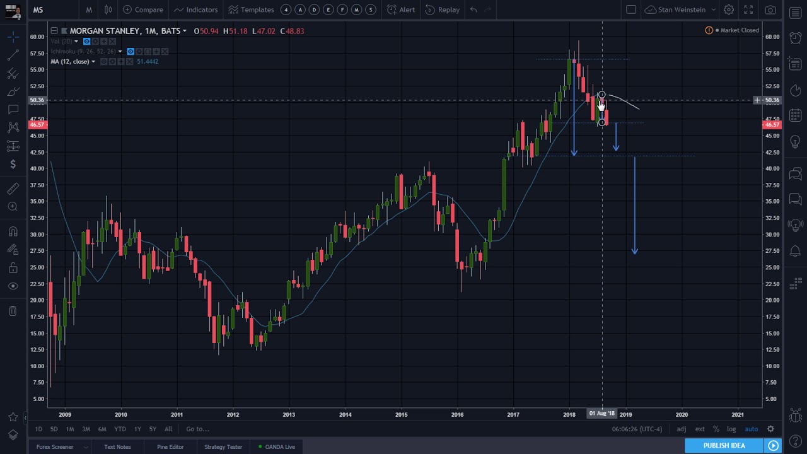Select the text annotation tool
This screenshot has width=807, height=454.
13,110
